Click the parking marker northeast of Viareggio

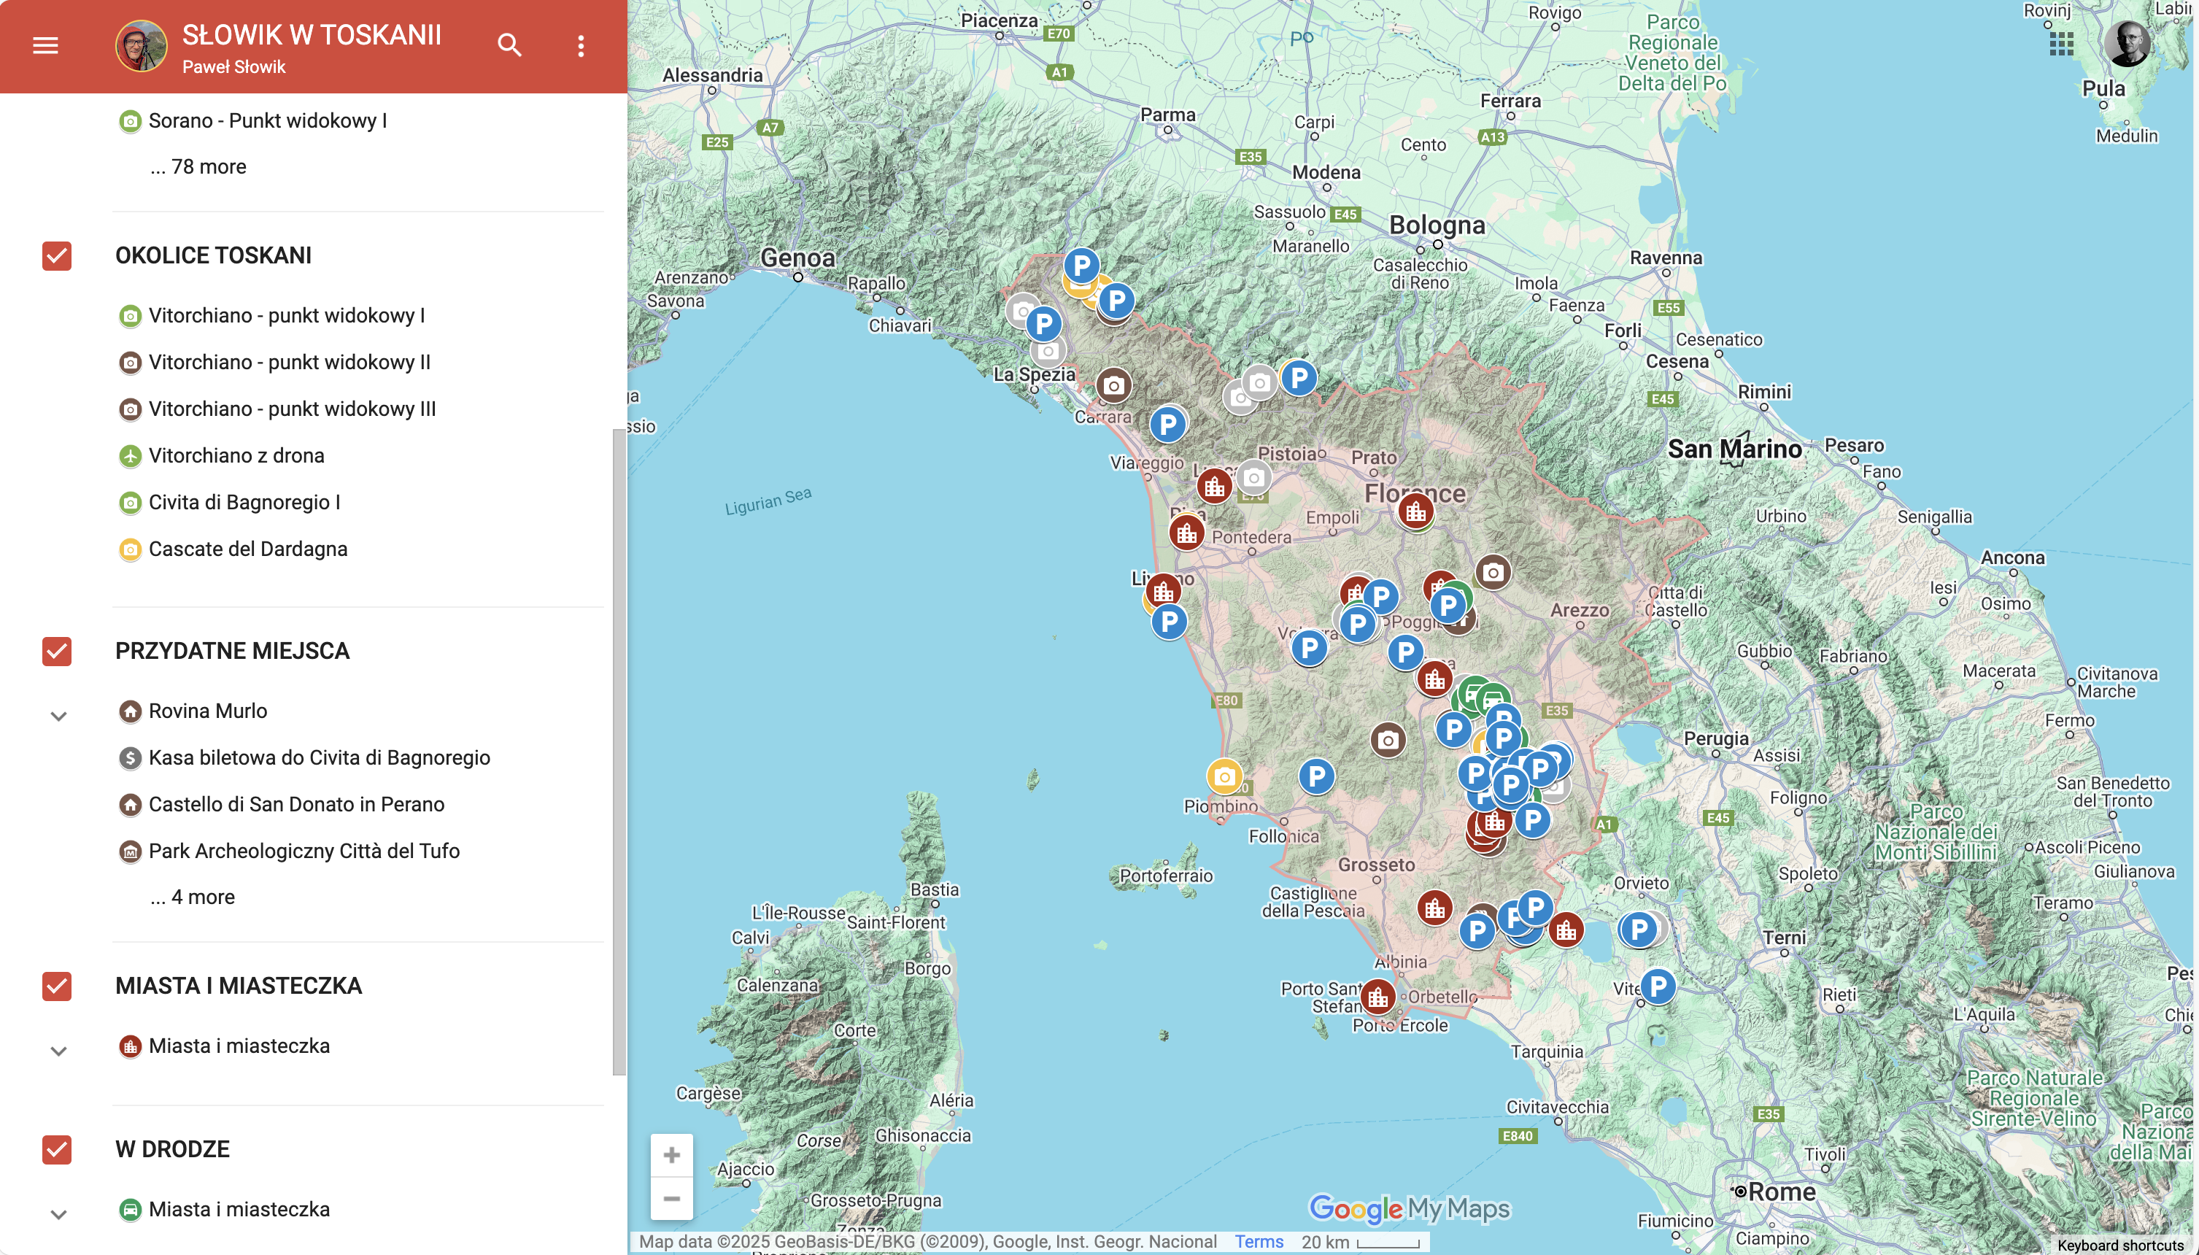tap(1167, 424)
